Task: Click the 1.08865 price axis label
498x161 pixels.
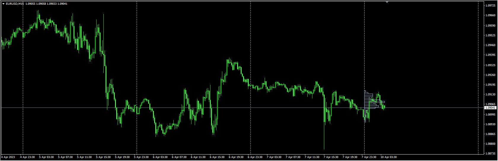Action: click(x=491, y=134)
